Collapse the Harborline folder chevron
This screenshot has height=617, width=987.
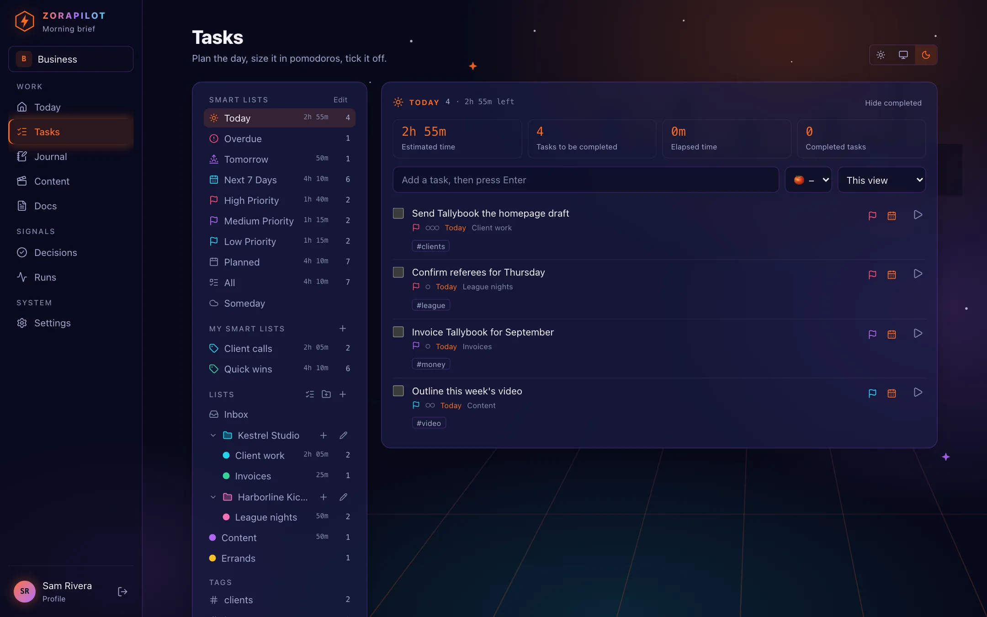(213, 497)
